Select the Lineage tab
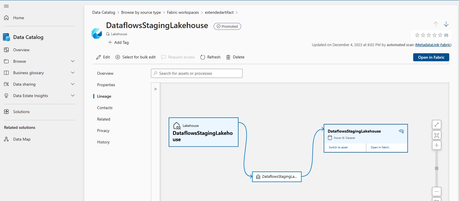 (x=104, y=96)
